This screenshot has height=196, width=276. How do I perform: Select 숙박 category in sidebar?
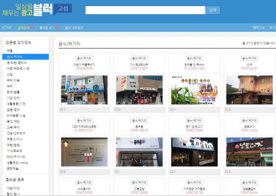point(9,86)
